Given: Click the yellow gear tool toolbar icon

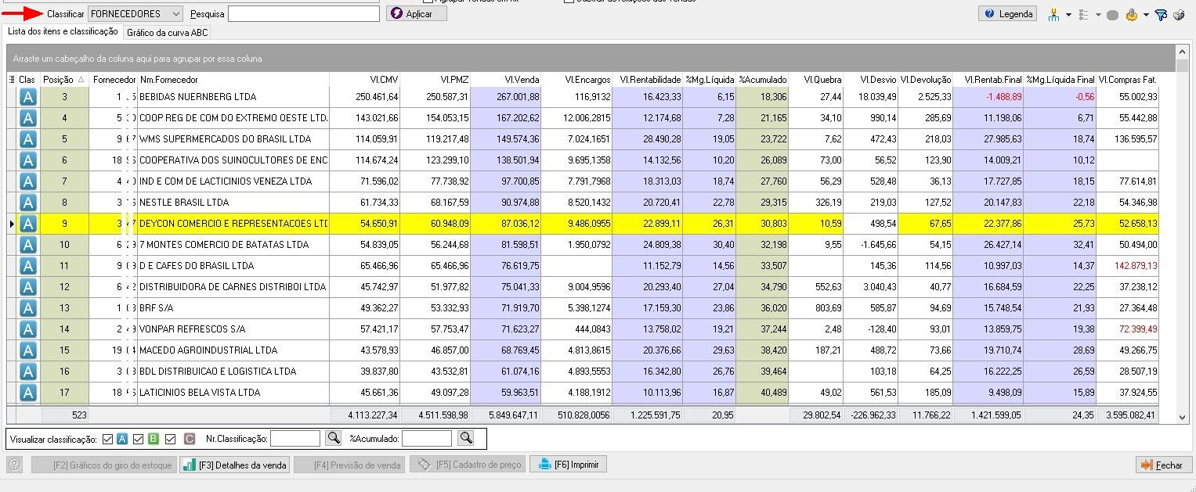Looking at the screenshot, I should click(x=1131, y=14).
